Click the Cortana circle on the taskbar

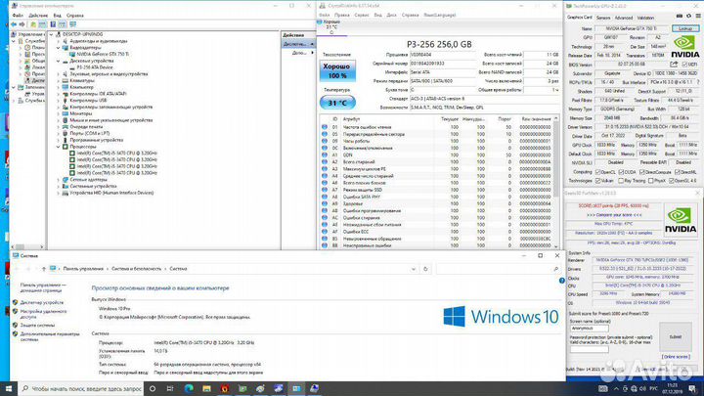(x=153, y=389)
